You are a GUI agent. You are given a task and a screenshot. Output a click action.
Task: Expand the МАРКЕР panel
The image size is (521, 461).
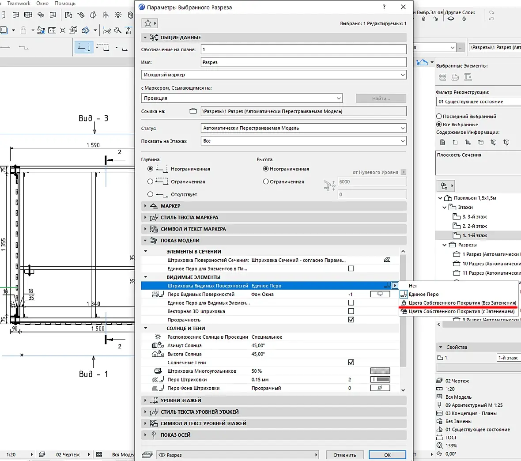coord(274,206)
